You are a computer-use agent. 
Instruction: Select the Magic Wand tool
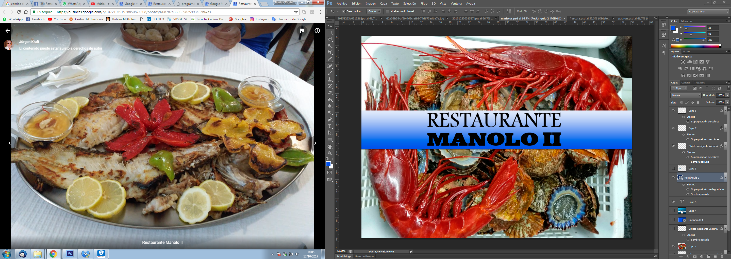(330, 46)
